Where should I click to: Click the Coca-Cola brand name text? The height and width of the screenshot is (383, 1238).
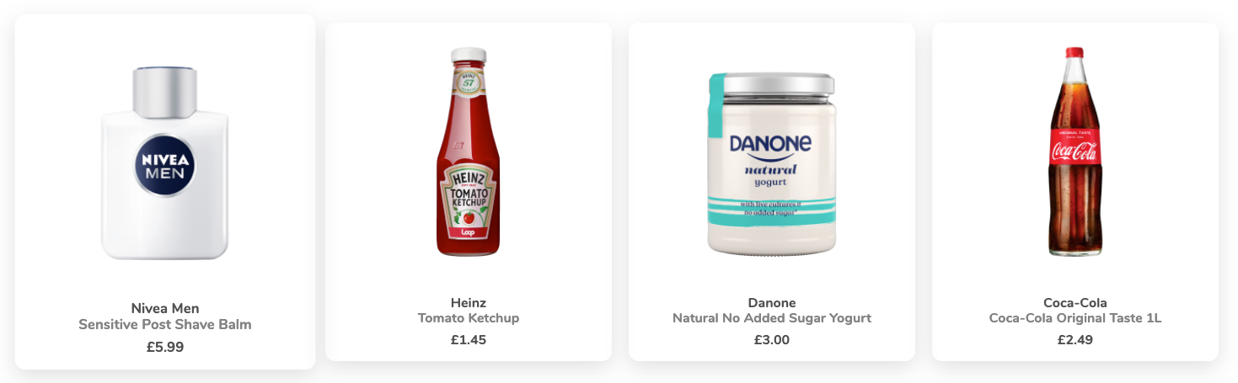[x=1075, y=303]
